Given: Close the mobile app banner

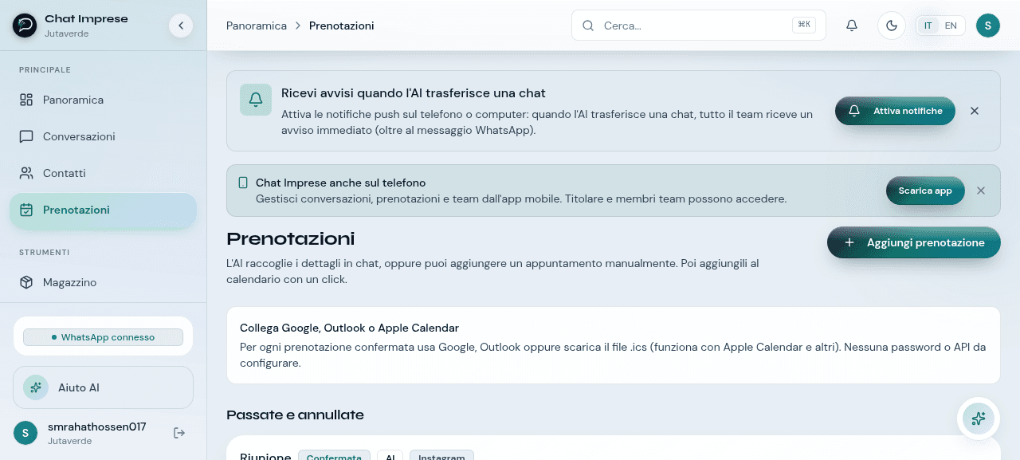Looking at the screenshot, I should 981,191.
